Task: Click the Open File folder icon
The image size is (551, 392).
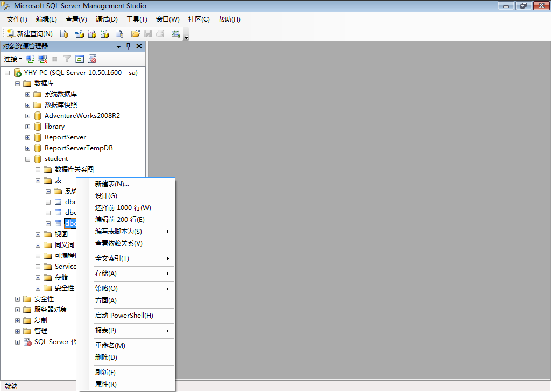Action: (135, 33)
